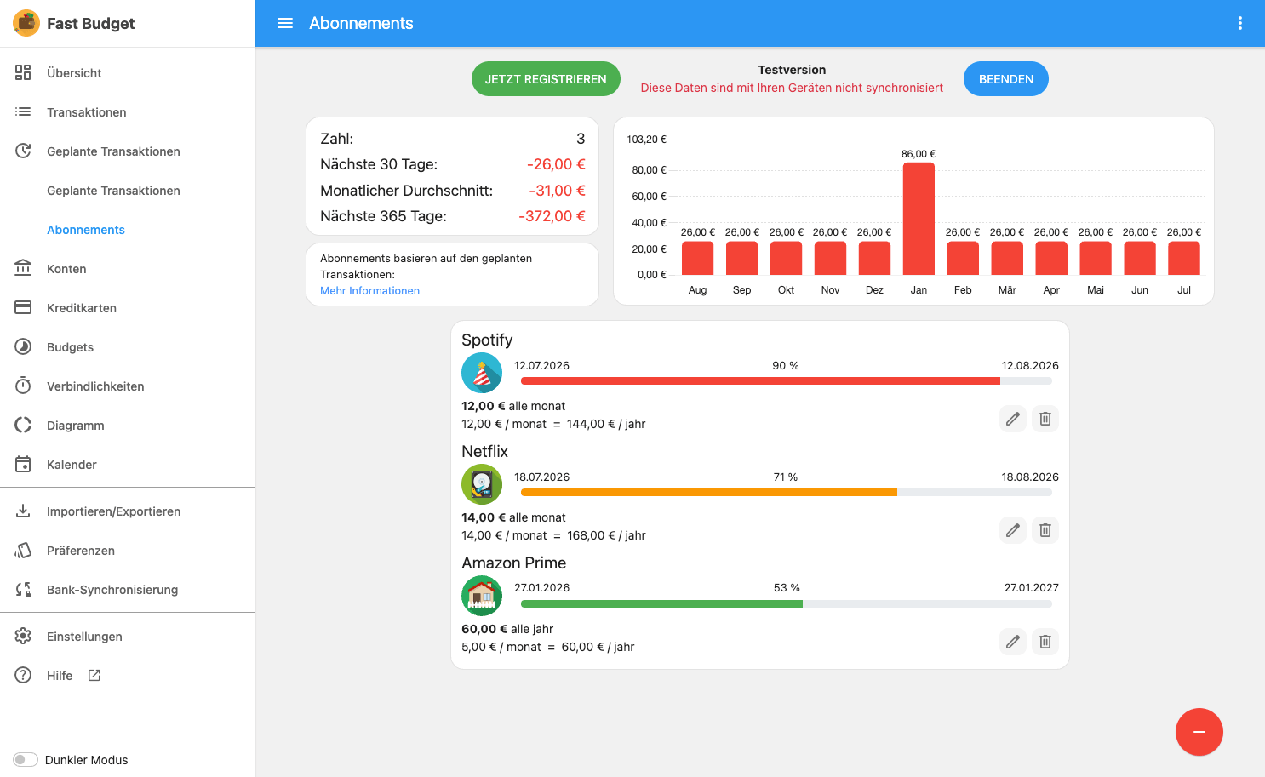Open the Hilfe external link icon
Screen dimensions: 1265x777
point(94,676)
